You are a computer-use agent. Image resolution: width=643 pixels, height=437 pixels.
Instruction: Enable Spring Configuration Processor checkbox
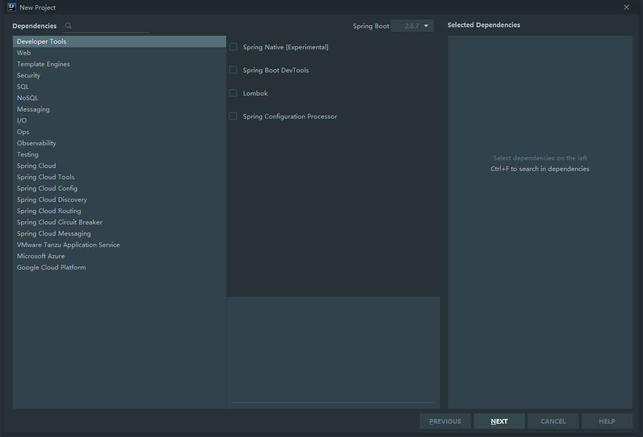(233, 116)
